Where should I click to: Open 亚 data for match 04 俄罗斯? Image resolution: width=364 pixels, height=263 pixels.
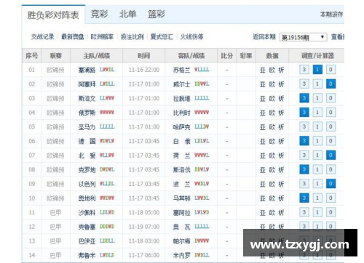tap(263, 113)
